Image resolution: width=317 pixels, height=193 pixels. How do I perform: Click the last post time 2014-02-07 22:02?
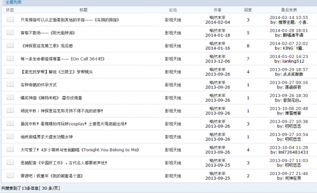point(288,44)
